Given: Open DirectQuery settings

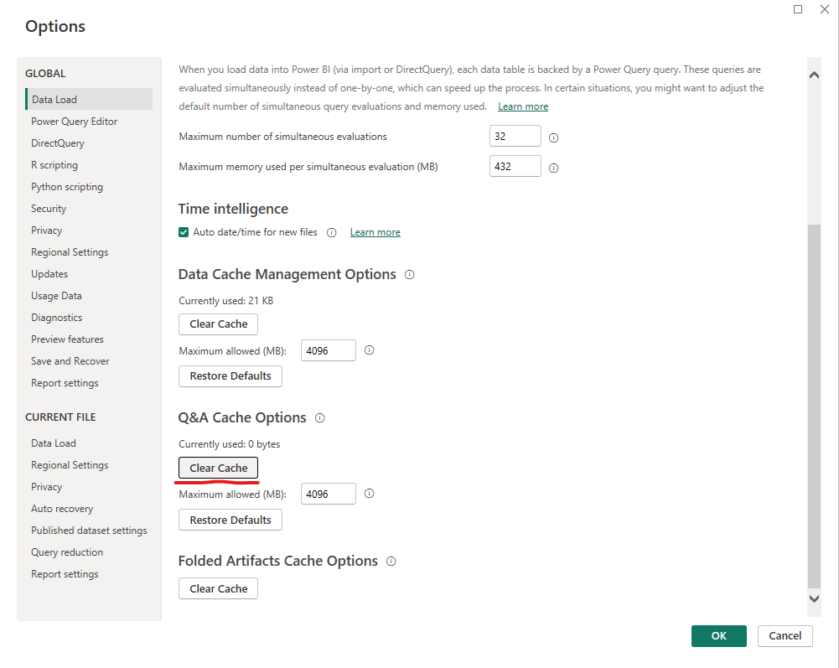Looking at the screenshot, I should (x=57, y=143).
